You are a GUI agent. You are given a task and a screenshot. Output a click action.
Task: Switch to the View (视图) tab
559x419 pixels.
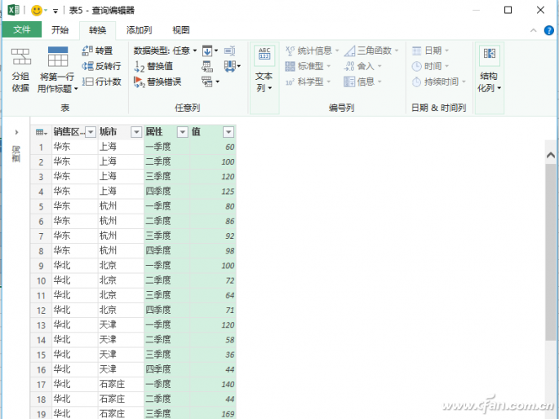click(180, 30)
